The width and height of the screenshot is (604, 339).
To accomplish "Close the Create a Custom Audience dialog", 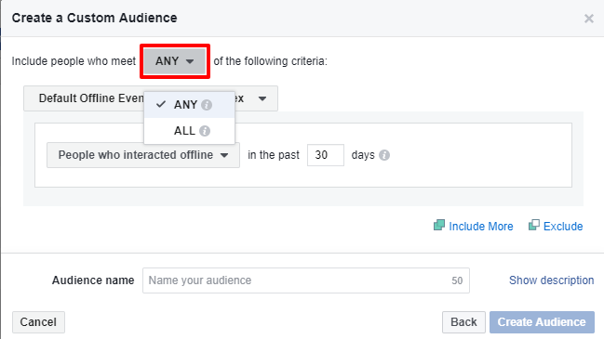I will point(588,19).
